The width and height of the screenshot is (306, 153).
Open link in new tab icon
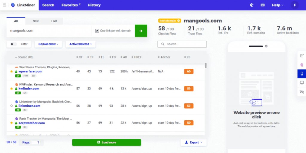pos(302,56)
